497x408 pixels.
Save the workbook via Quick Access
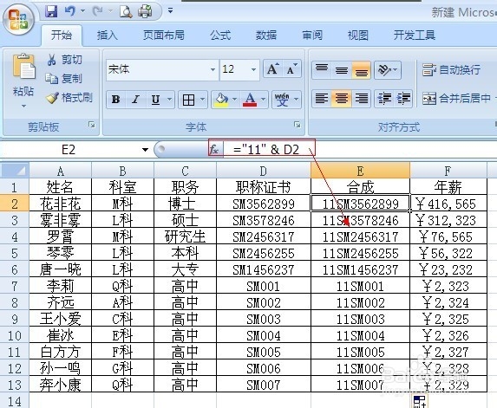[x=51, y=12]
